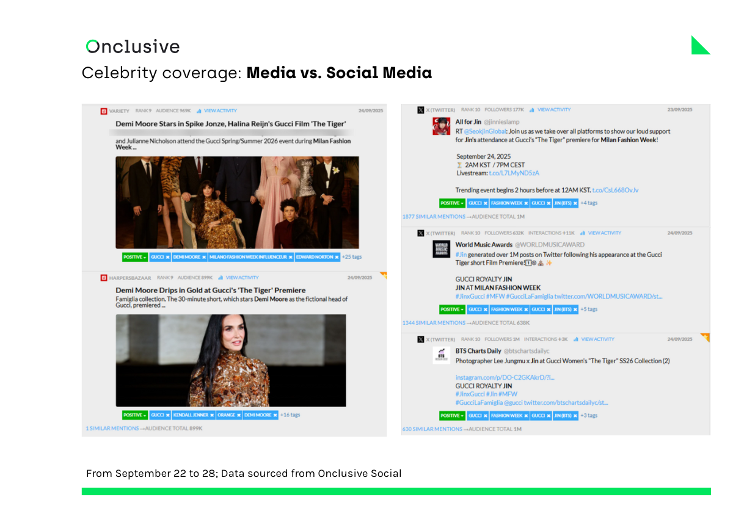Open the POSITIVE sentiment dropdown on the BTS Charts Daily post
This screenshot has width=733, height=519.
pyautogui.click(x=452, y=416)
